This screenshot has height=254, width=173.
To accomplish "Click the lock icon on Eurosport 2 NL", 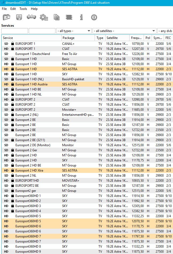I will (13, 176).
